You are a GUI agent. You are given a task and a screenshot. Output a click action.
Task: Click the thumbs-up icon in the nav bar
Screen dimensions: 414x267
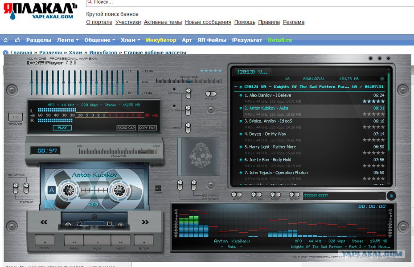coord(17,40)
